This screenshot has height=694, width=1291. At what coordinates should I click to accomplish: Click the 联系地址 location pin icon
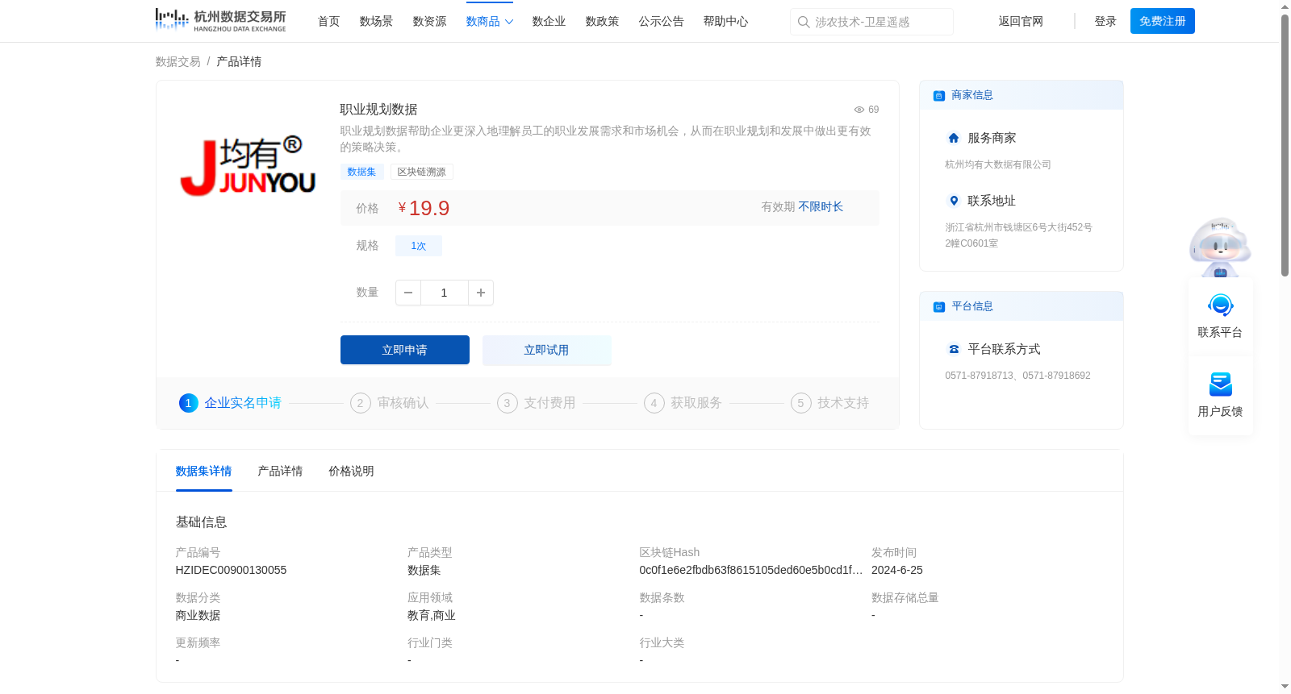click(x=954, y=201)
